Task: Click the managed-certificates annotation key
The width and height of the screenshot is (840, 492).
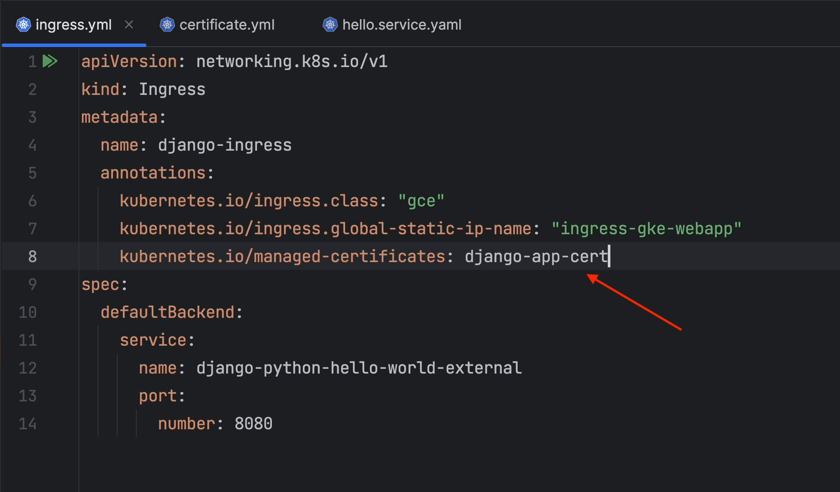Action: (x=282, y=256)
